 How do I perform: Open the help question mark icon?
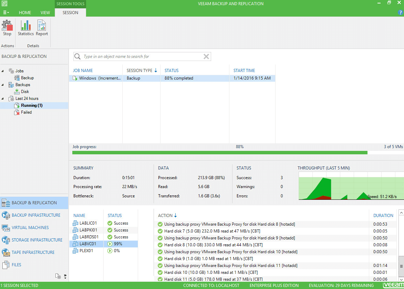(x=400, y=12)
